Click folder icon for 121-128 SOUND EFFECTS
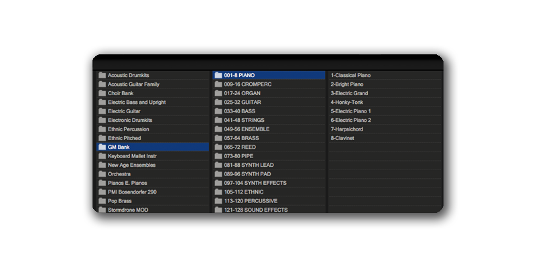536x268 pixels. pyautogui.click(x=218, y=210)
